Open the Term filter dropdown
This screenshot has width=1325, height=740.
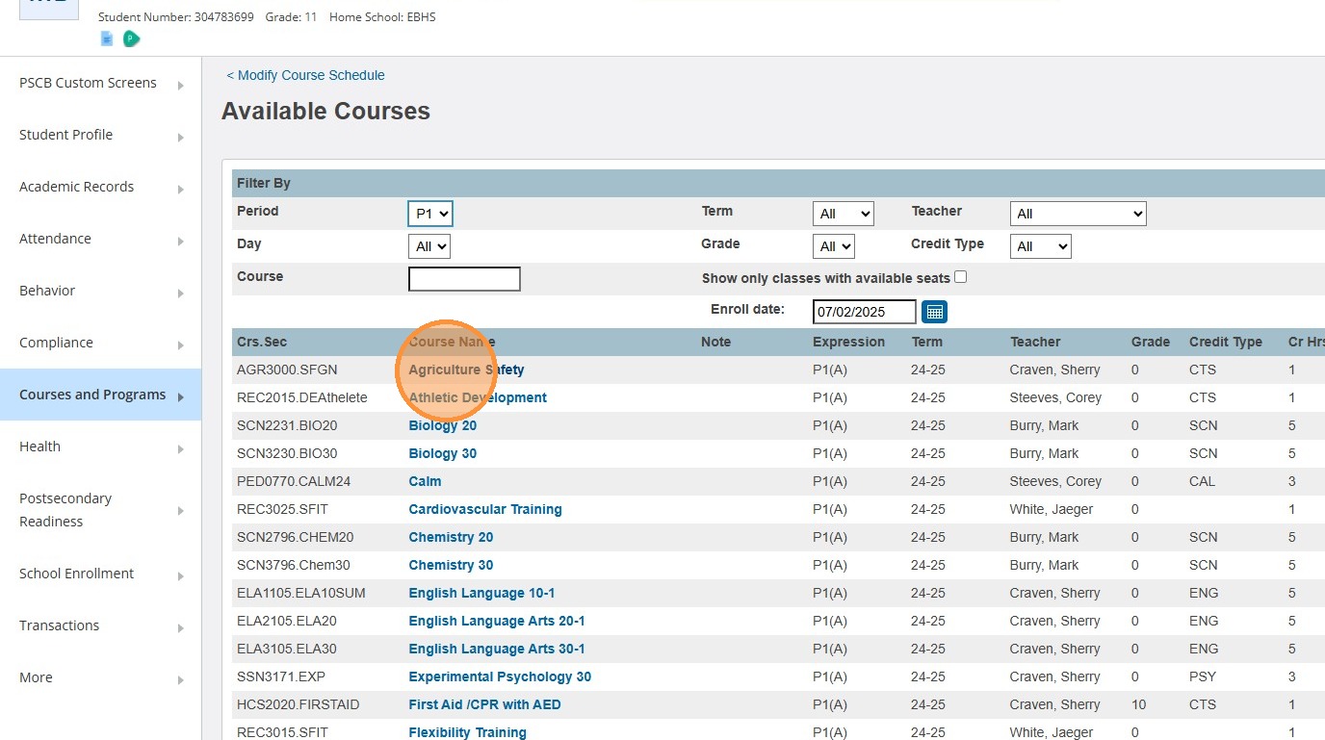coord(844,214)
